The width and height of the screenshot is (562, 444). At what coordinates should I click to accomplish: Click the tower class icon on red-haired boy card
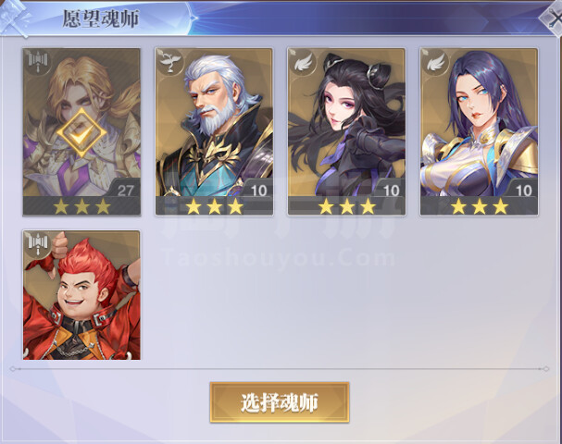[x=38, y=243]
